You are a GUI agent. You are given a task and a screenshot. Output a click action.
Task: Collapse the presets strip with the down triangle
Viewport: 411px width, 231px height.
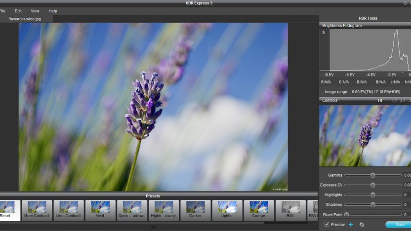tap(153, 228)
